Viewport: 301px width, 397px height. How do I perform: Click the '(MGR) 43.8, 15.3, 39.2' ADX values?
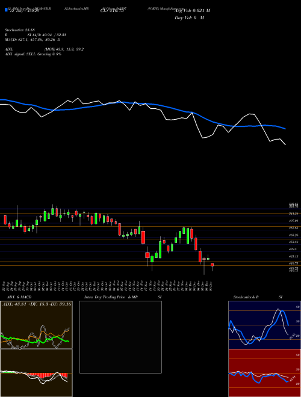pos(64,49)
